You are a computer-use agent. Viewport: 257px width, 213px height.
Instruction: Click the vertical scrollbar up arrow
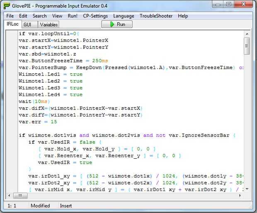(247, 34)
